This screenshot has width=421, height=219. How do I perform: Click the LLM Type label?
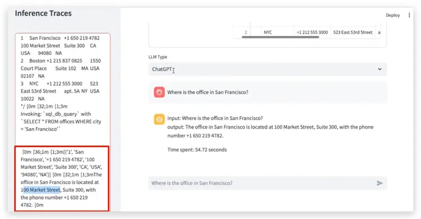(x=158, y=57)
